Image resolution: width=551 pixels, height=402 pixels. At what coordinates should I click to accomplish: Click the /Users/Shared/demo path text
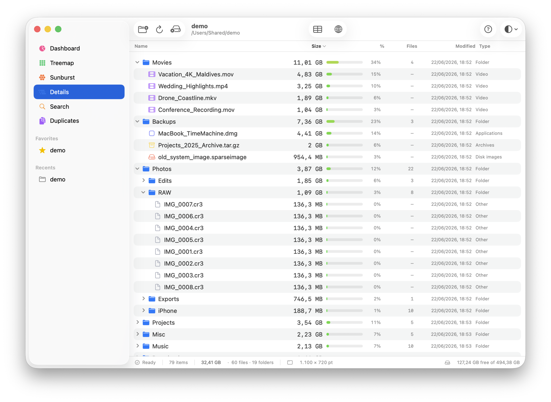click(x=216, y=33)
